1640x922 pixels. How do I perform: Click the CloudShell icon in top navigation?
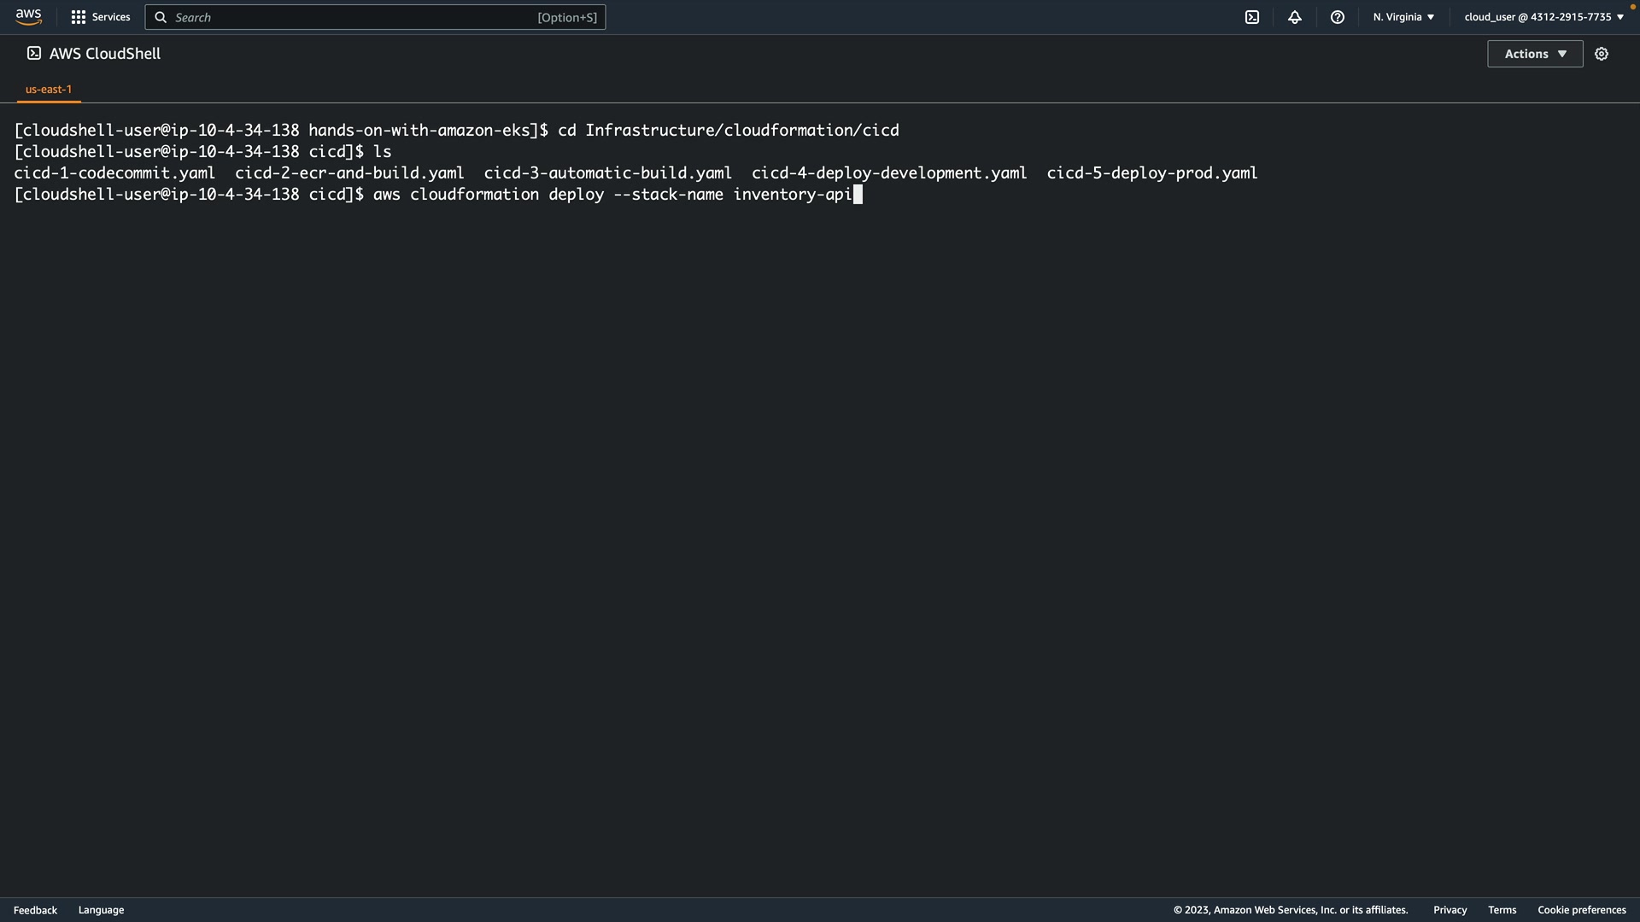pyautogui.click(x=1252, y=17)
